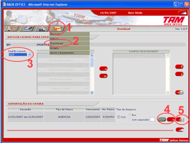Click the 21/01/2007 ate 31/01/2007 decendio cell
The width and height of the screenshot is (190, 143).
[x=26, y=117]
